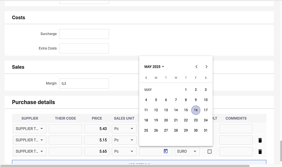This screenshot has height=167, width=282.
Task: Pick May 23 in the calendar
Action: [196, 120]
